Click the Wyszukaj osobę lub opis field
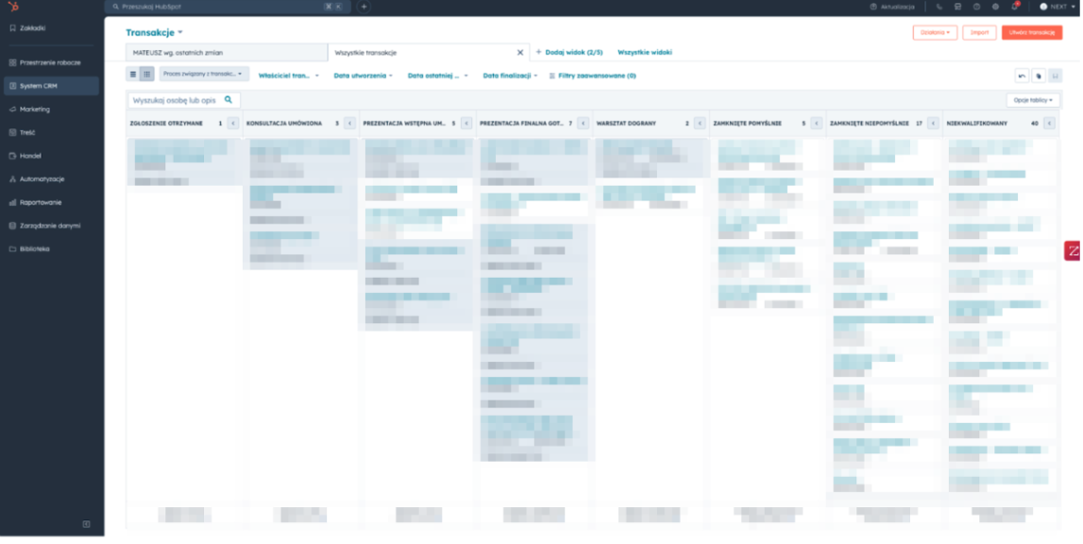Viewport: 1083px width, 544px height. tap(178, 100)
